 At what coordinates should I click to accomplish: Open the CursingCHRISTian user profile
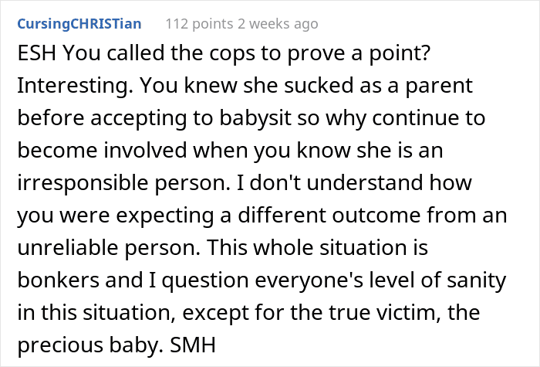click(x=79, y=24)
